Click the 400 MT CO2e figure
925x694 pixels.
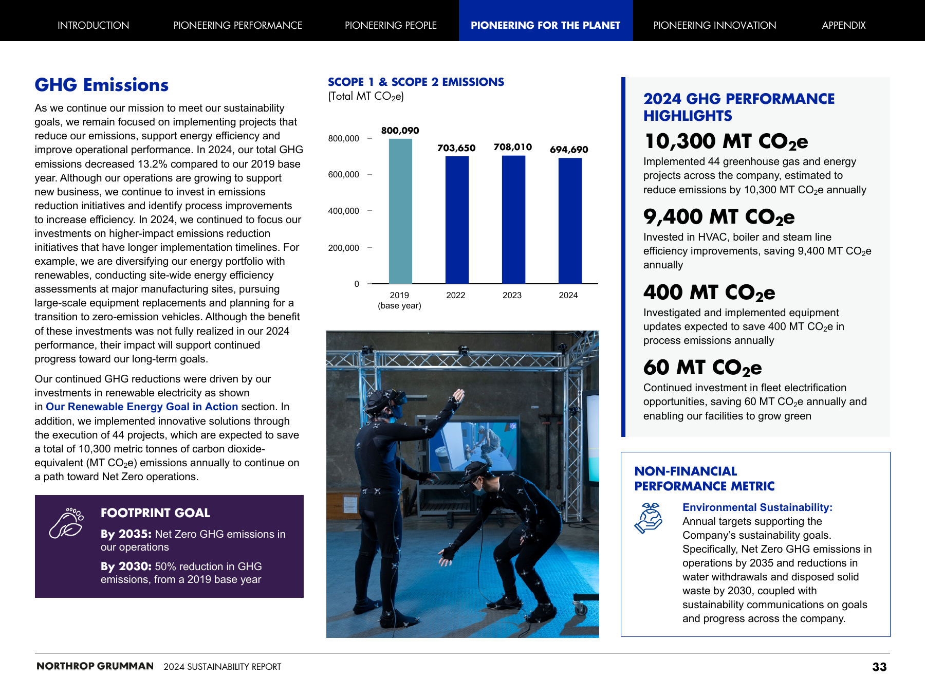(x=709, y=293)
